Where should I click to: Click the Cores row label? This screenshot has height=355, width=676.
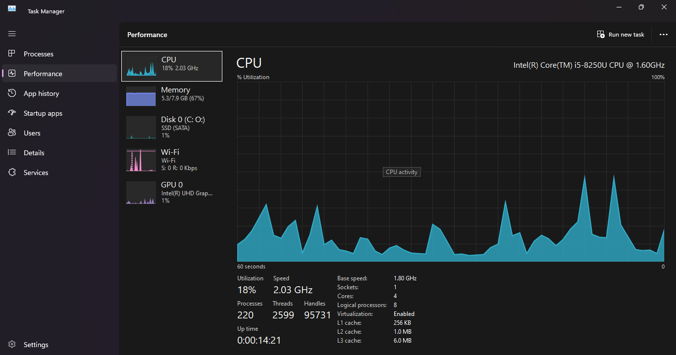(346, 296)
